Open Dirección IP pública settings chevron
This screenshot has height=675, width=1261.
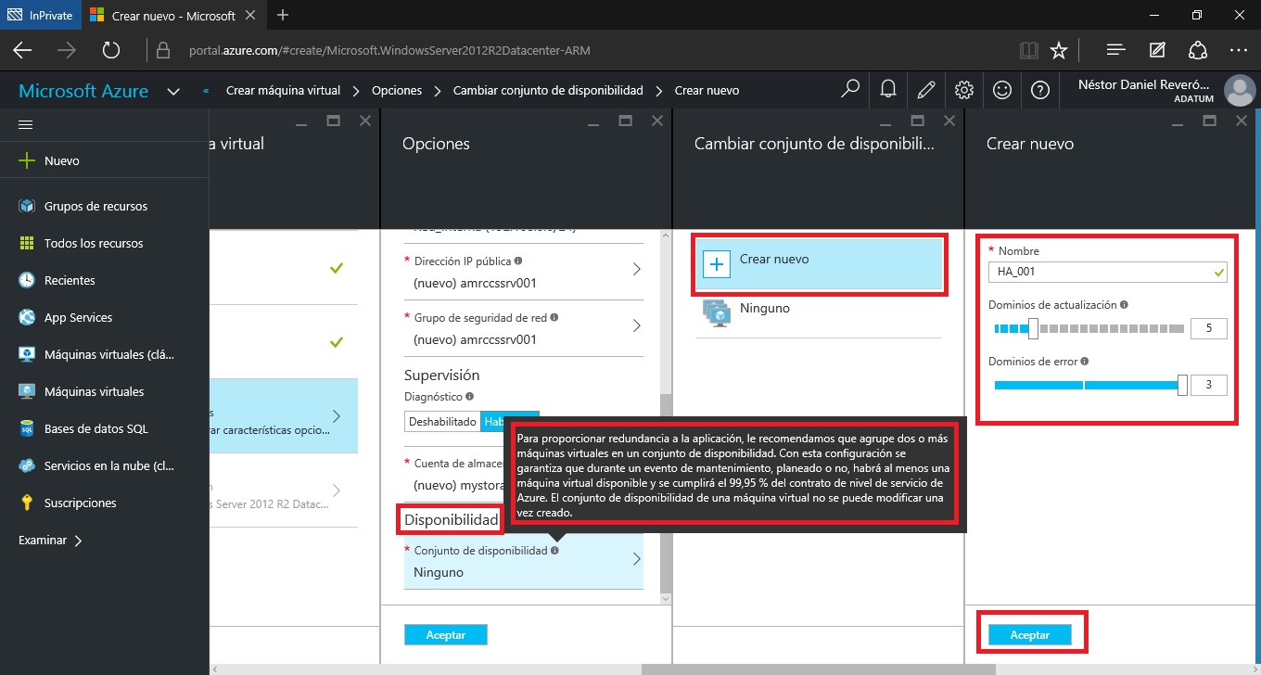click(636, 270)
